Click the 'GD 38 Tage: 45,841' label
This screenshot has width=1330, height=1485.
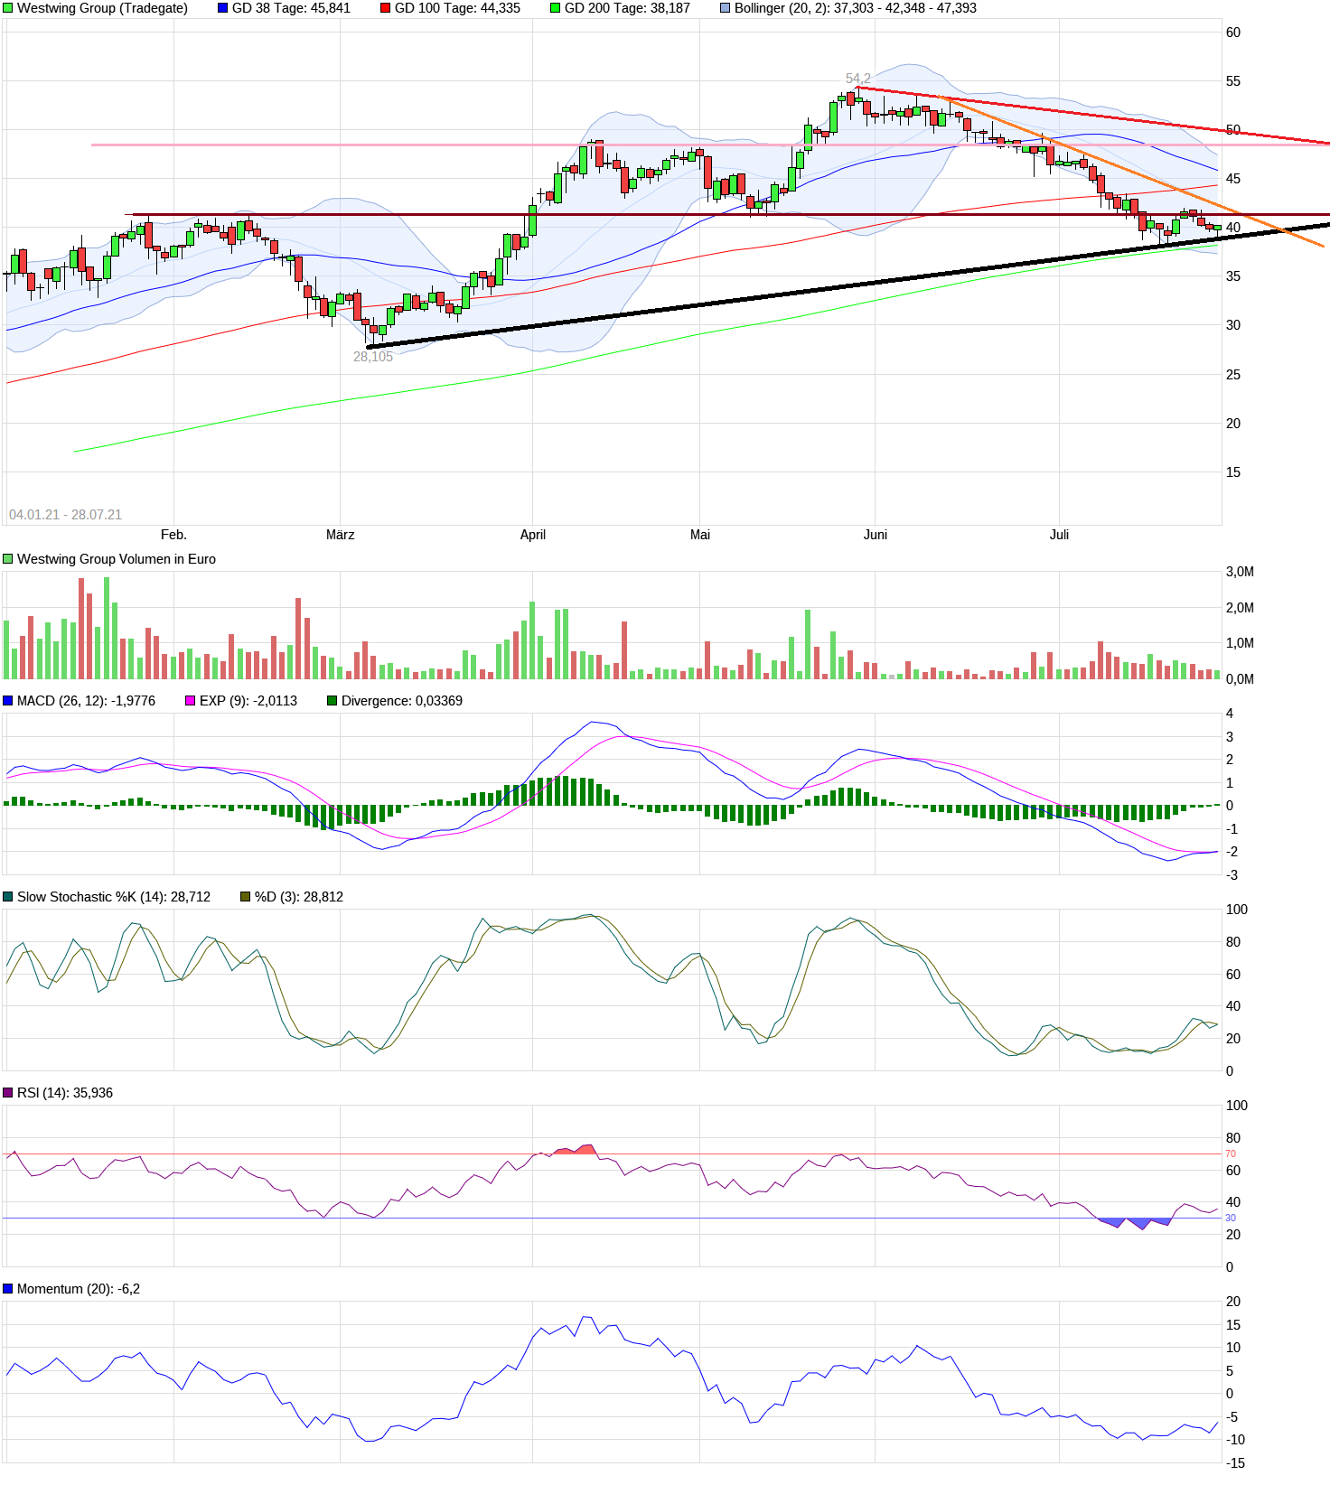click(291, 8)
